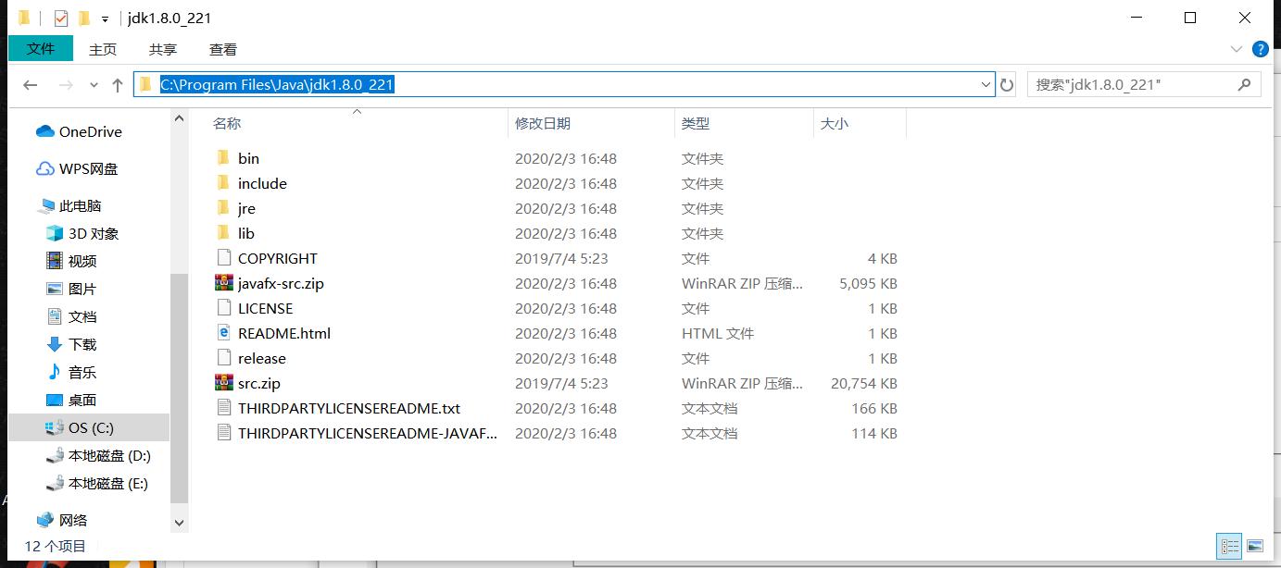
Task: Go up to the parent Java folder
Action: [x=118, y=85]
